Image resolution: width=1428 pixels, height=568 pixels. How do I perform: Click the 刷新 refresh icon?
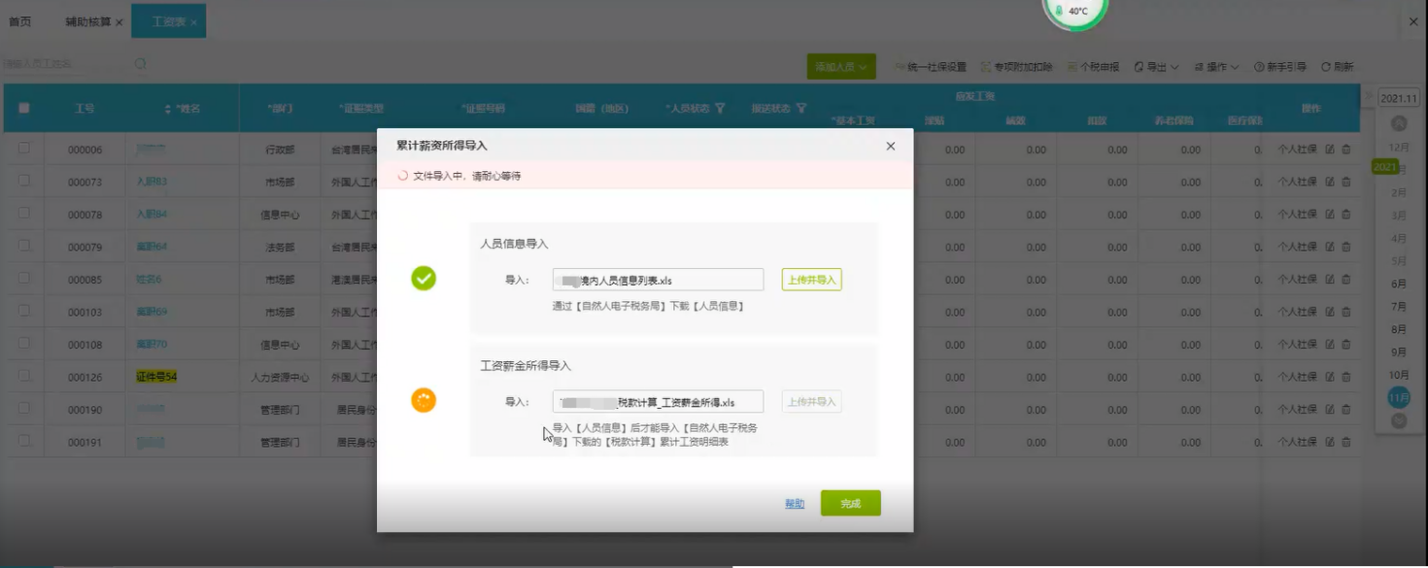(1326, 67)
